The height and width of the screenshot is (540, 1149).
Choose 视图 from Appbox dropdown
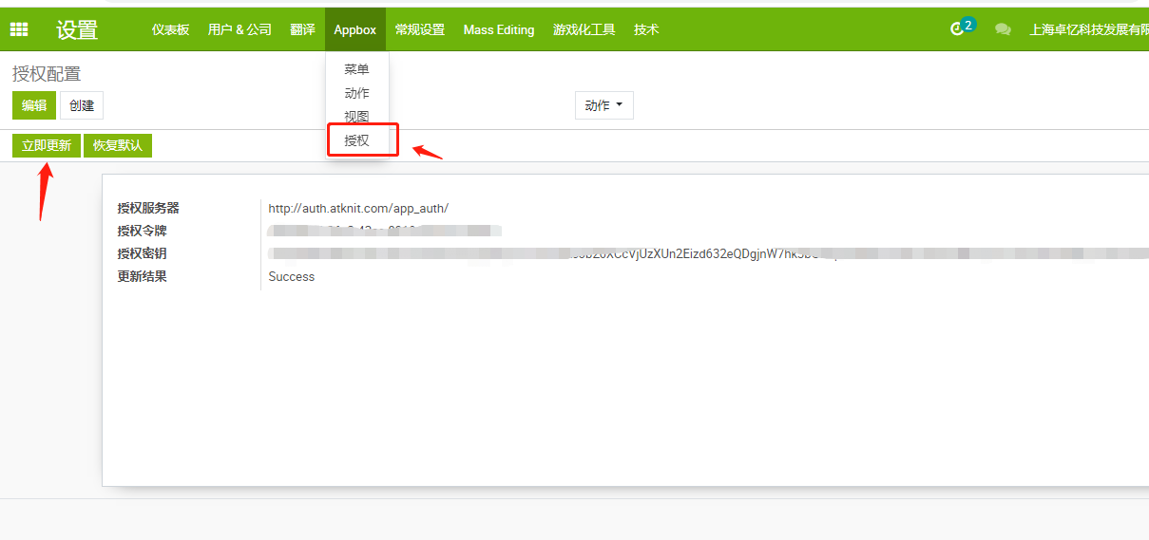coord(356,117)
